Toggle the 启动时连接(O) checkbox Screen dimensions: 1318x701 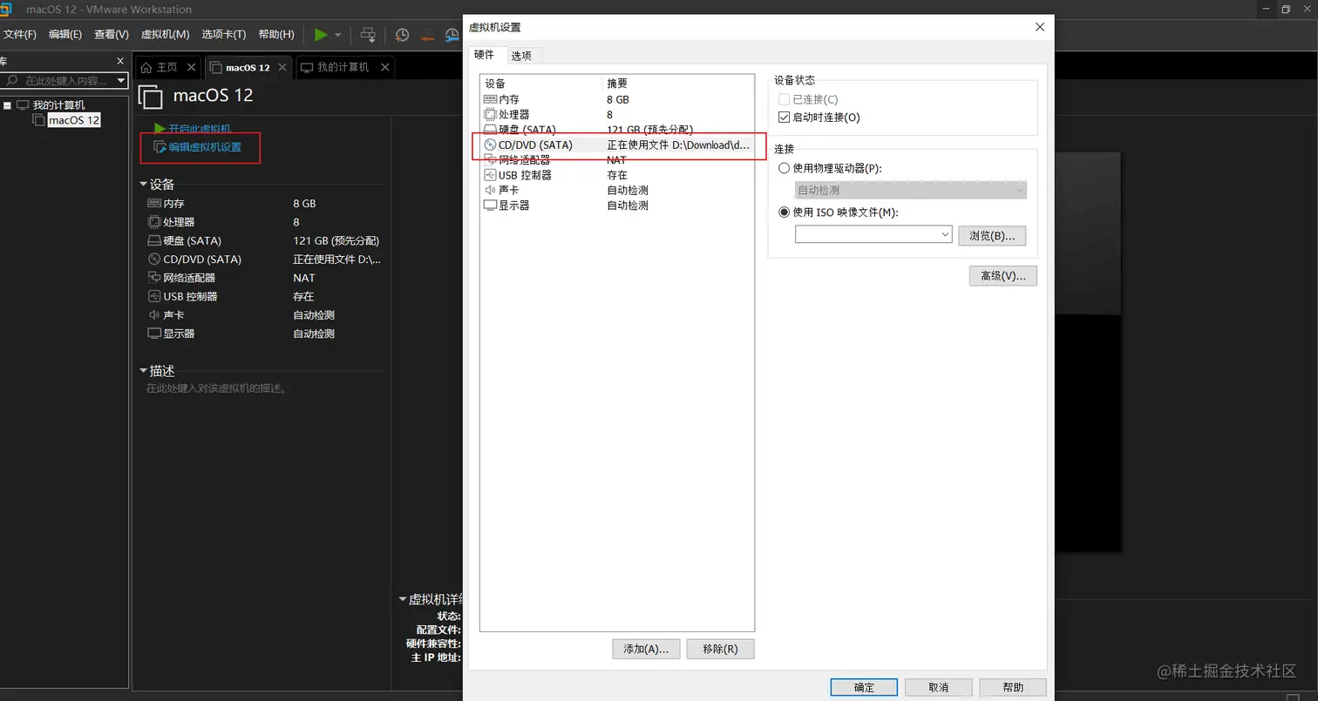click(784, 118)
